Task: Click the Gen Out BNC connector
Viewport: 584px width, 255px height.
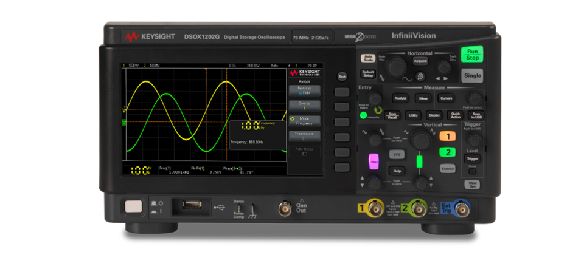Action: pos(285,208)
